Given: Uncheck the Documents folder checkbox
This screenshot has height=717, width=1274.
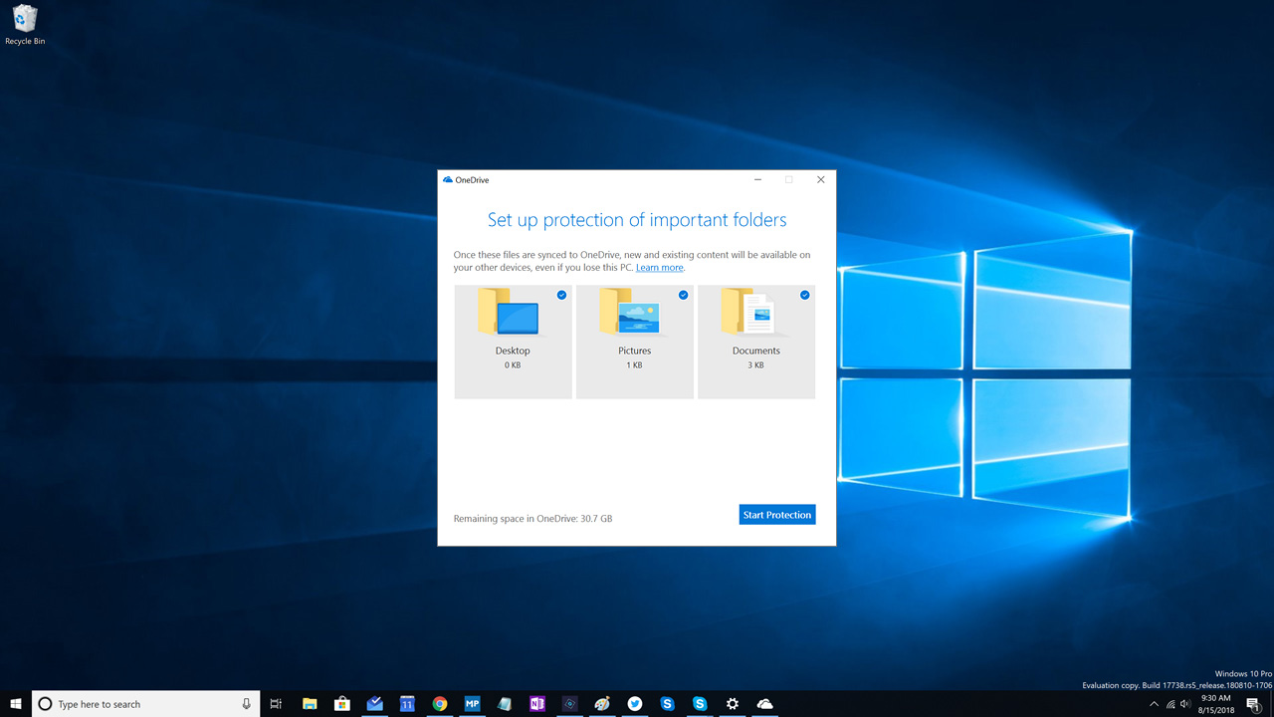Looking at the screenshot, I should coord(805,295).
